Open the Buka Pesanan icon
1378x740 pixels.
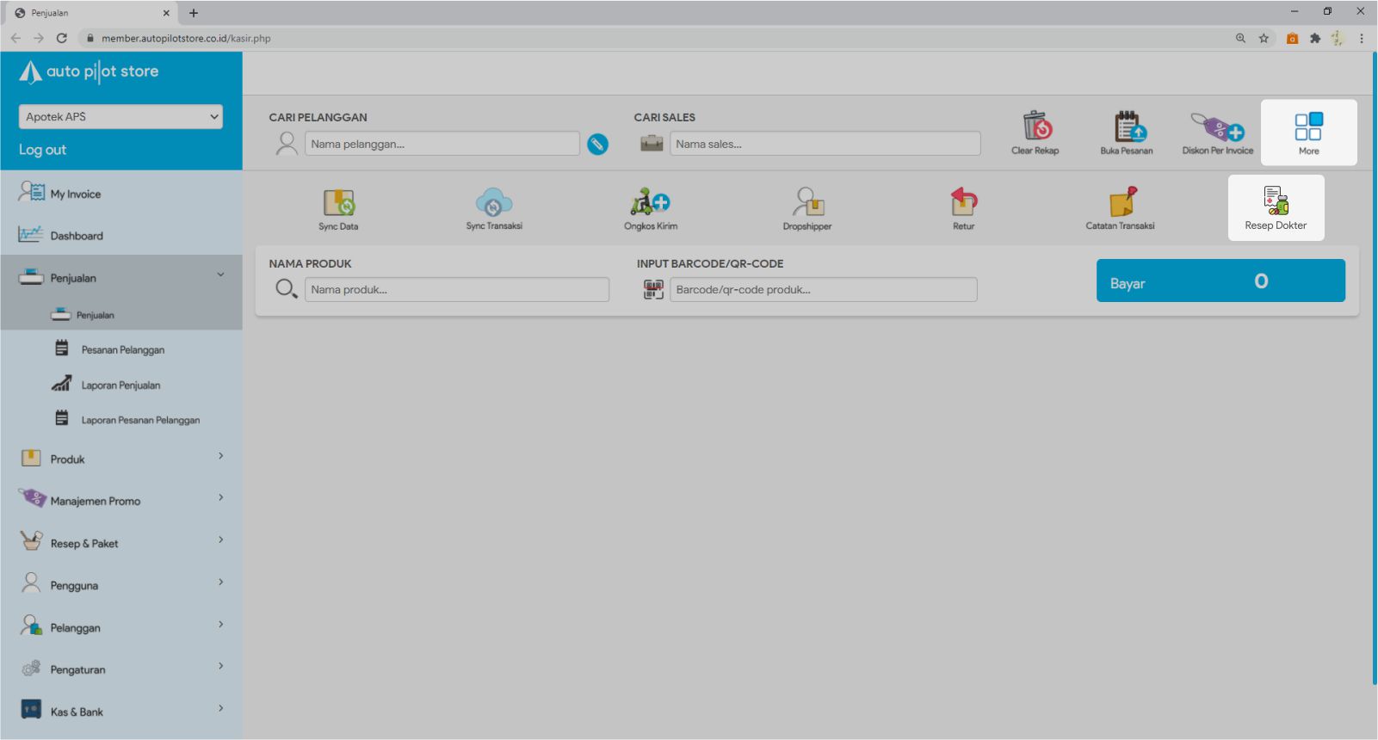click(x=1127, y=127)
